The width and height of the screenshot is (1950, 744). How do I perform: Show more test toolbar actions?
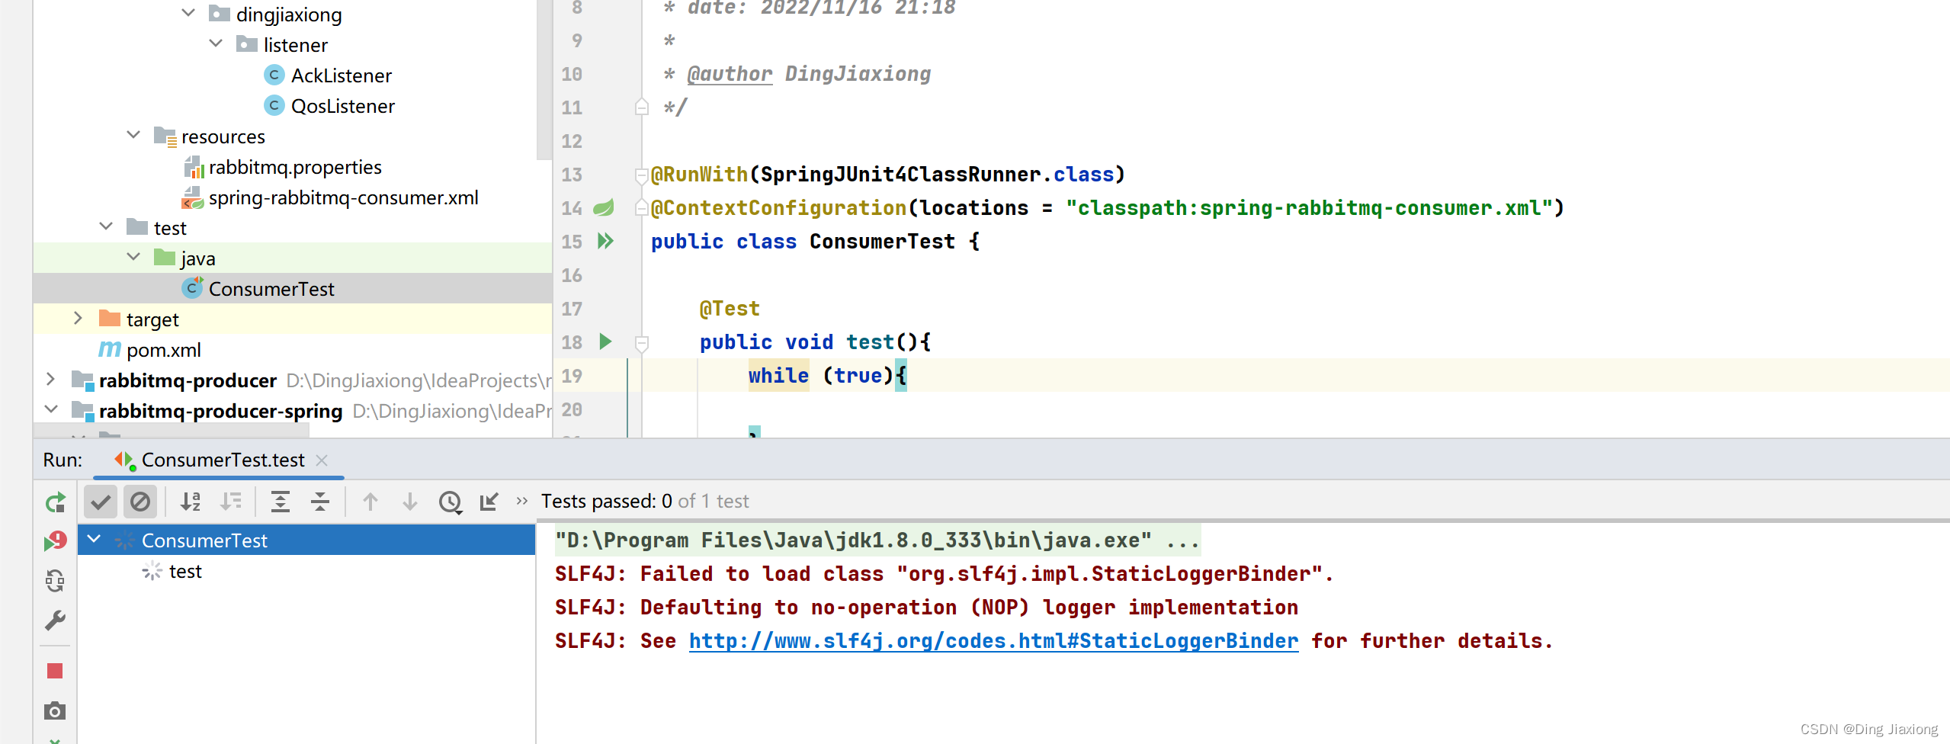click(x=522, y=501)
